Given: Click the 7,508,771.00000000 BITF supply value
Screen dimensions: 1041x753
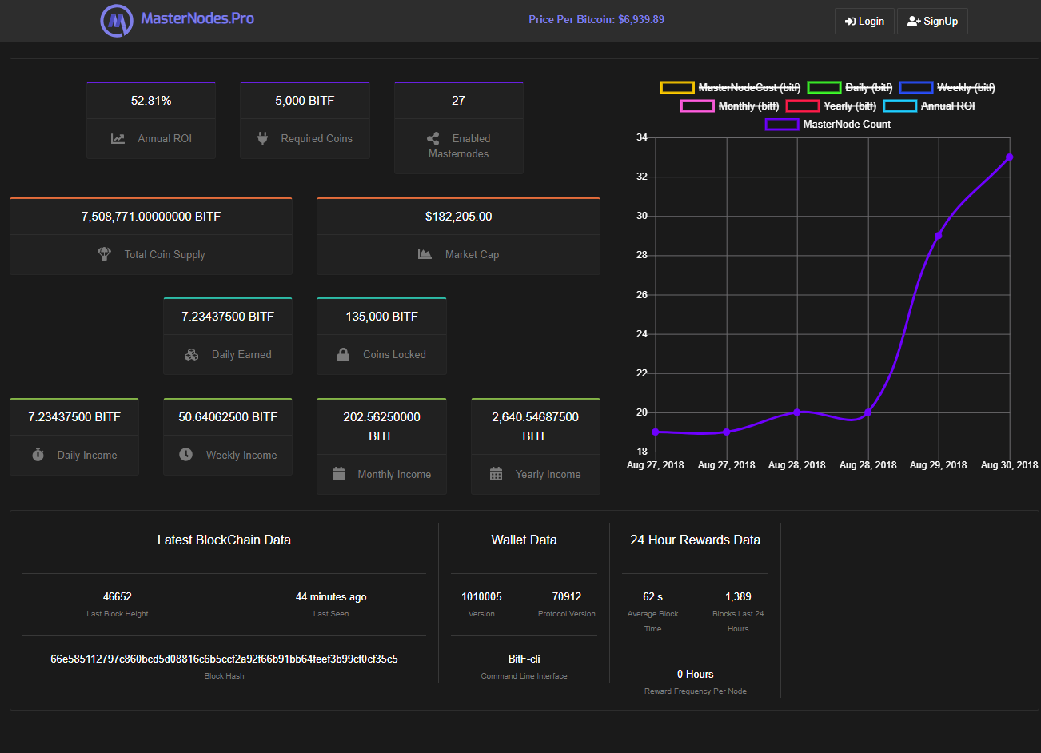Looking at the screenshot, I should 151,217.
